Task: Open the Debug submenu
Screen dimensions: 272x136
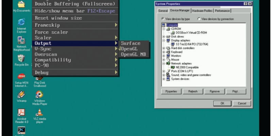Action: click(75, 72)
